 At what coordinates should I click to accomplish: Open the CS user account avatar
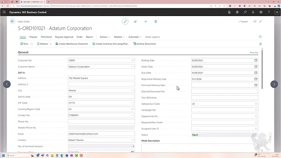point(277,12)
